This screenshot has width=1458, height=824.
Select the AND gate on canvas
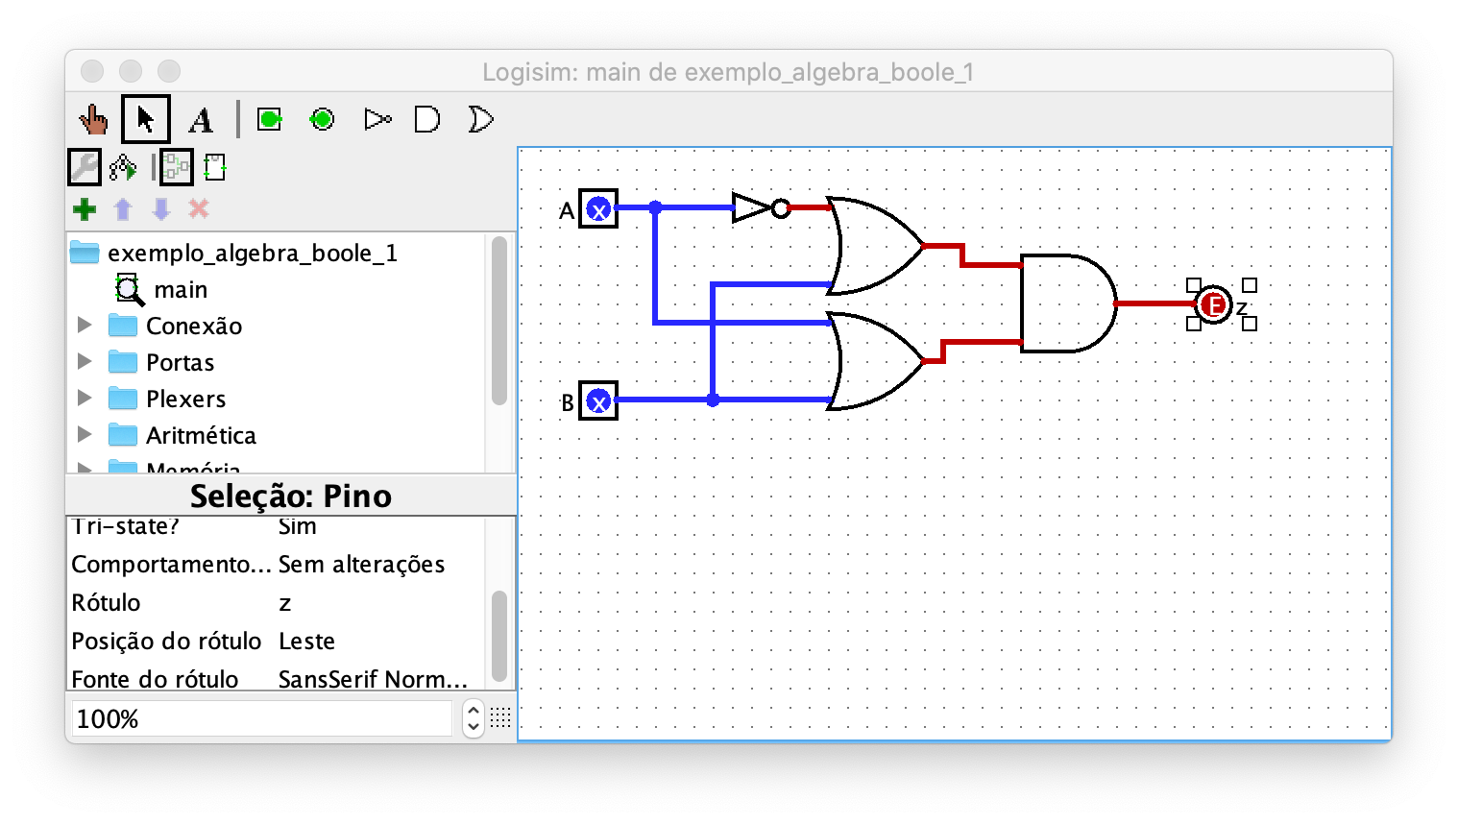pyautogui.click(x=1068, y=303)
